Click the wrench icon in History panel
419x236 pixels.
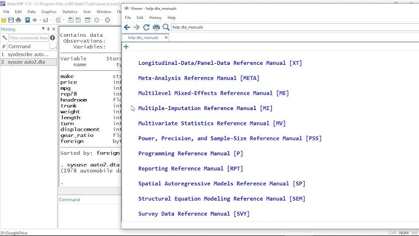pos(4,38)
